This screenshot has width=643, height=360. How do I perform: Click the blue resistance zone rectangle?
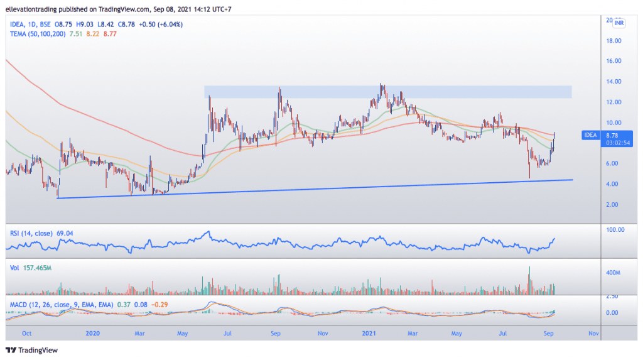tap(388, 92)
